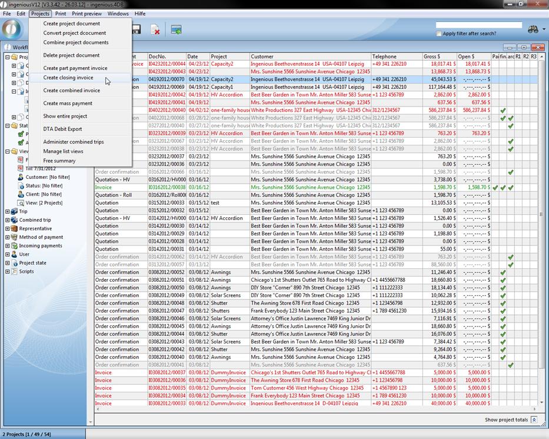Open the Print preview menu
The width and height of the screenshot is (549, 439).
point(86,14)
